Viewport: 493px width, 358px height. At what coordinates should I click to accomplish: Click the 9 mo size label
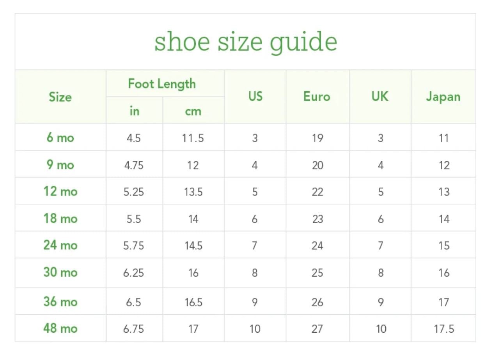[60, 165]
